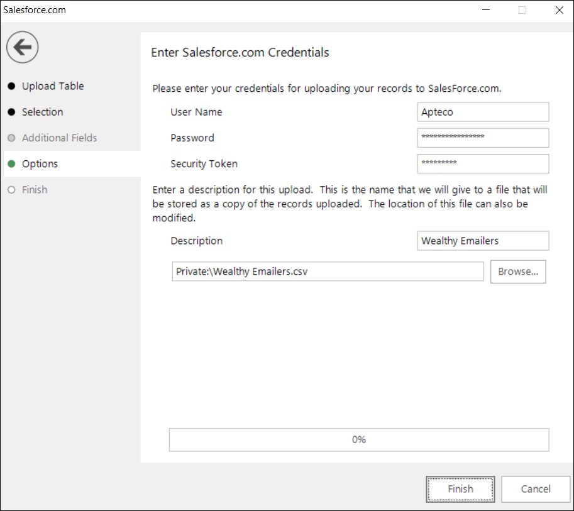
Task: Close the Salesforce.com window
Action: (560, 10)
